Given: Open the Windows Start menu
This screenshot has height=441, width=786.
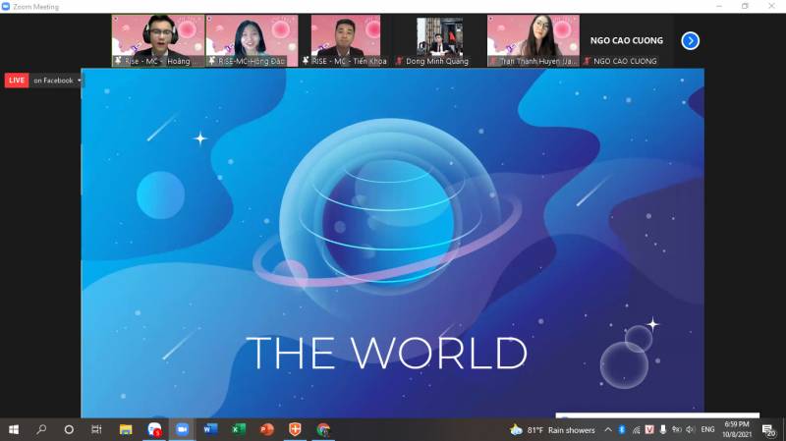Looking at the screenshot, I should tap(14, 429).
